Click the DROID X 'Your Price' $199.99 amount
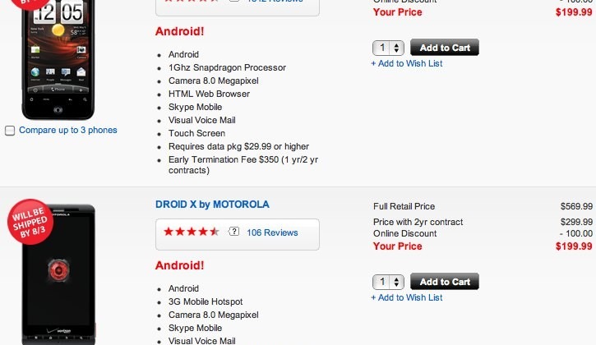596x345 pixels. tap(574, 246)
